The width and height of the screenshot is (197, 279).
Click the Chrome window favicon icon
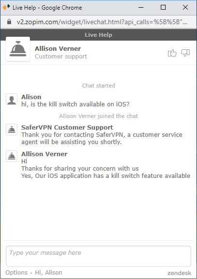[x=6, y=7]
